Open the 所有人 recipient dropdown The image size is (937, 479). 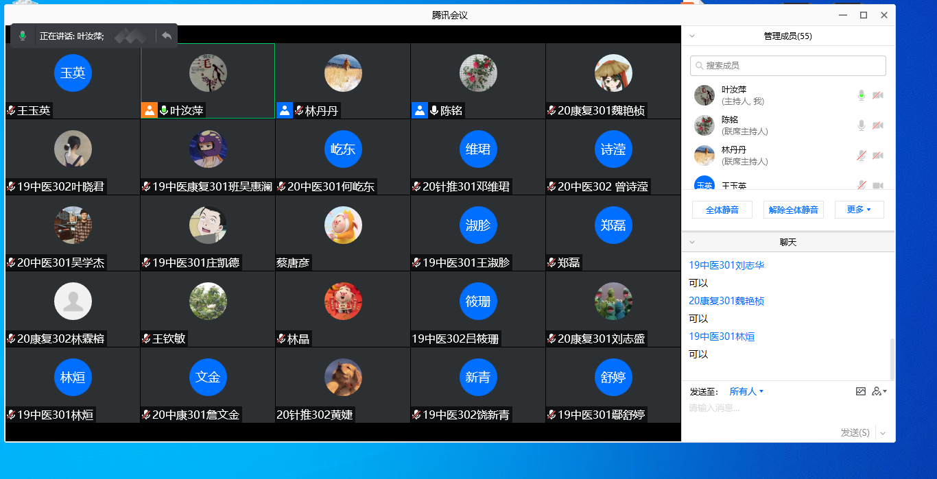point(746,391)
